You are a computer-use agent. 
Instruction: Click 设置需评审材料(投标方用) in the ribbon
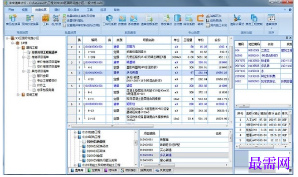82,25
